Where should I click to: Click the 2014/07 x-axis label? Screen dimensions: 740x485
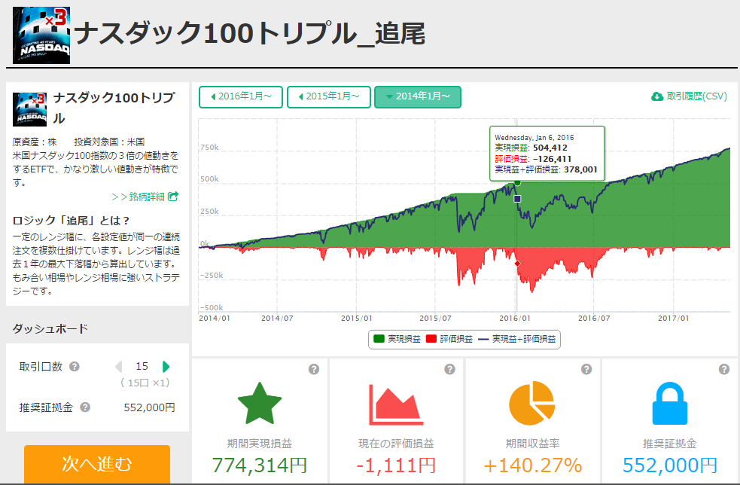pos(277,319)
